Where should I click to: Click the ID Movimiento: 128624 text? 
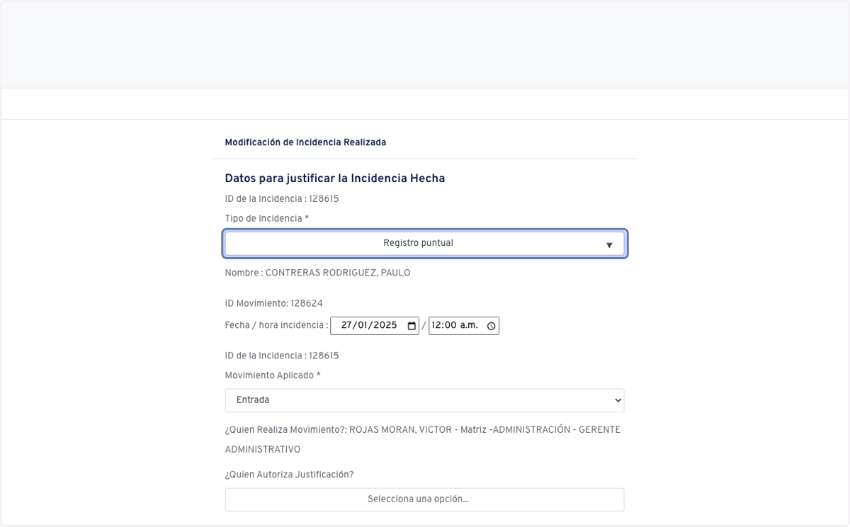pos(273,303)
